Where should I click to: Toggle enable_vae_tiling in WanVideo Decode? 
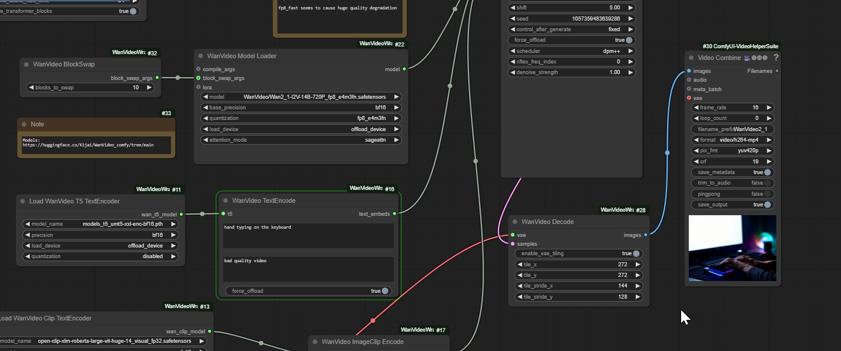[x=635, y=253]
